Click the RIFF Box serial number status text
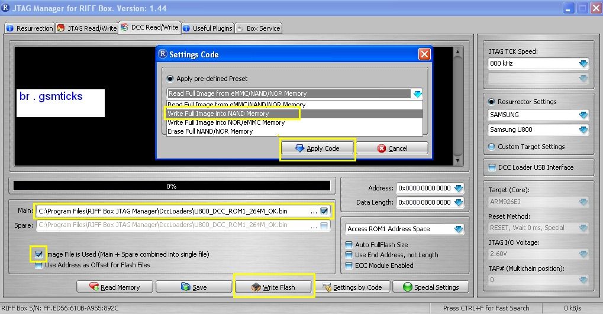This screenshot has height=314, width=603. [60, 308]
